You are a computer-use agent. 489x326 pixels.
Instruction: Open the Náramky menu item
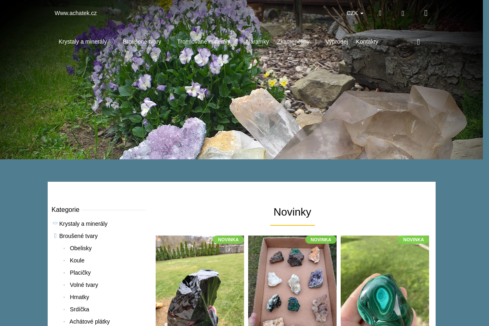point(258,42)
